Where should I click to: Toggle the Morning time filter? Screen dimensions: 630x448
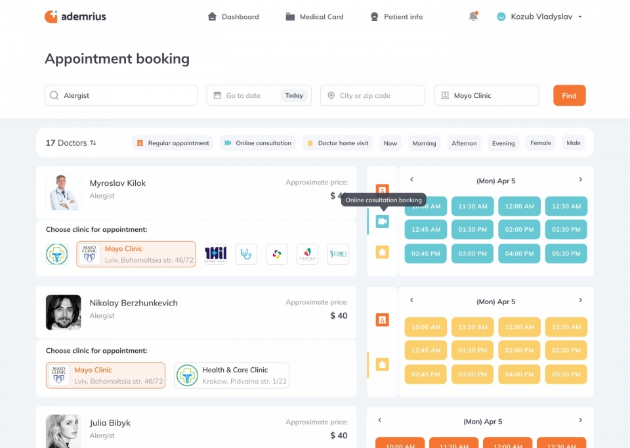point(424,143)
